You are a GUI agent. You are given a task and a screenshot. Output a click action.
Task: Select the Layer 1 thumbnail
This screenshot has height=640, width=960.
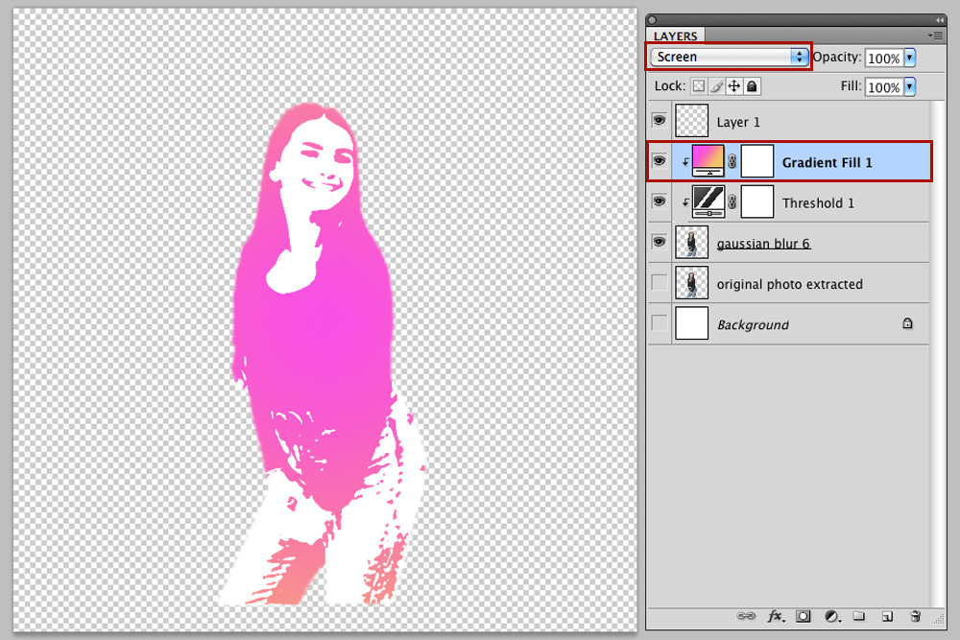point(692,121)
